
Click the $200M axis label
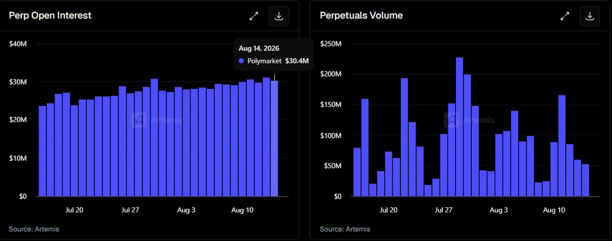coord(330,75)
